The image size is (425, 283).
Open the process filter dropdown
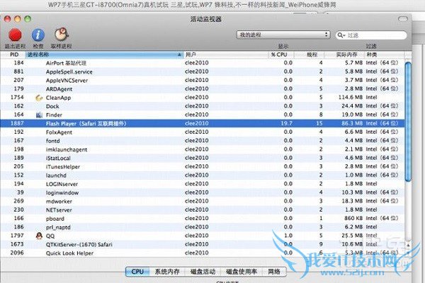(x=283, y=35)
